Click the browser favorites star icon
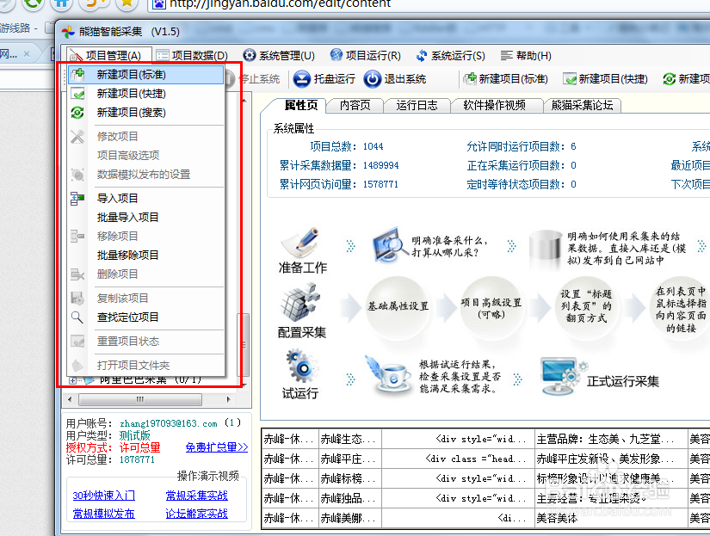This screenshot has width=710, height=536. (x=127, y=3)
